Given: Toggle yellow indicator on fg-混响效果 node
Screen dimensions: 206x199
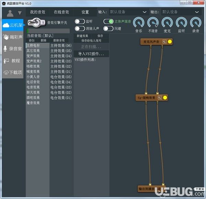Looking at the screenshot, I should 165,98.
